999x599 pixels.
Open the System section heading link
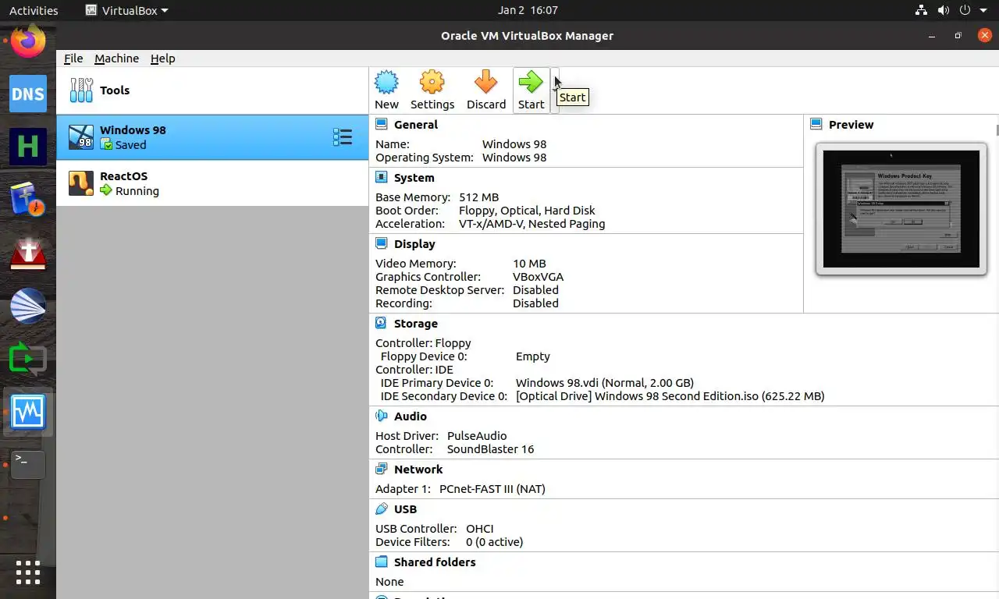(x=414, y=178)
